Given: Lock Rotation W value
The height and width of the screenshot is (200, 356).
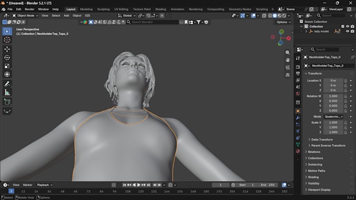Looking at the screenshot, I should coord(346,96).
